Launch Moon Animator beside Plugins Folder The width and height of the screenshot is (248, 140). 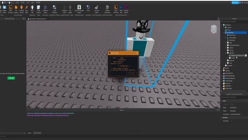pyautogui.click(x=10, y=9)
